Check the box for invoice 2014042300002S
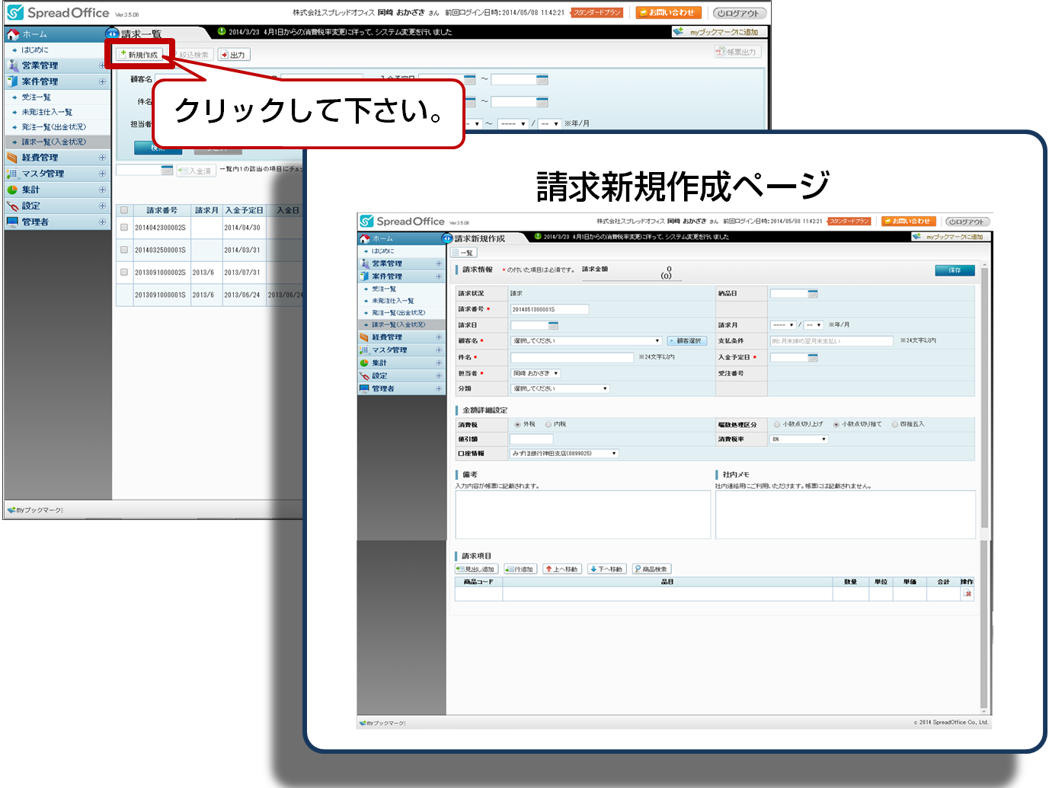The image size is (1049, 788). click(x=124, y=227)
